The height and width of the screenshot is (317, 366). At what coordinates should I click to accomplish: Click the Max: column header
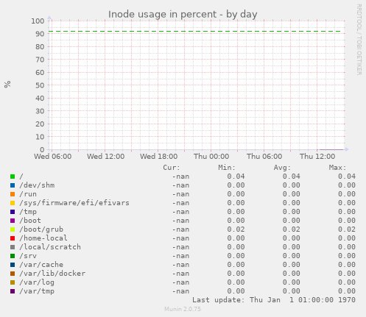(337, 168)
